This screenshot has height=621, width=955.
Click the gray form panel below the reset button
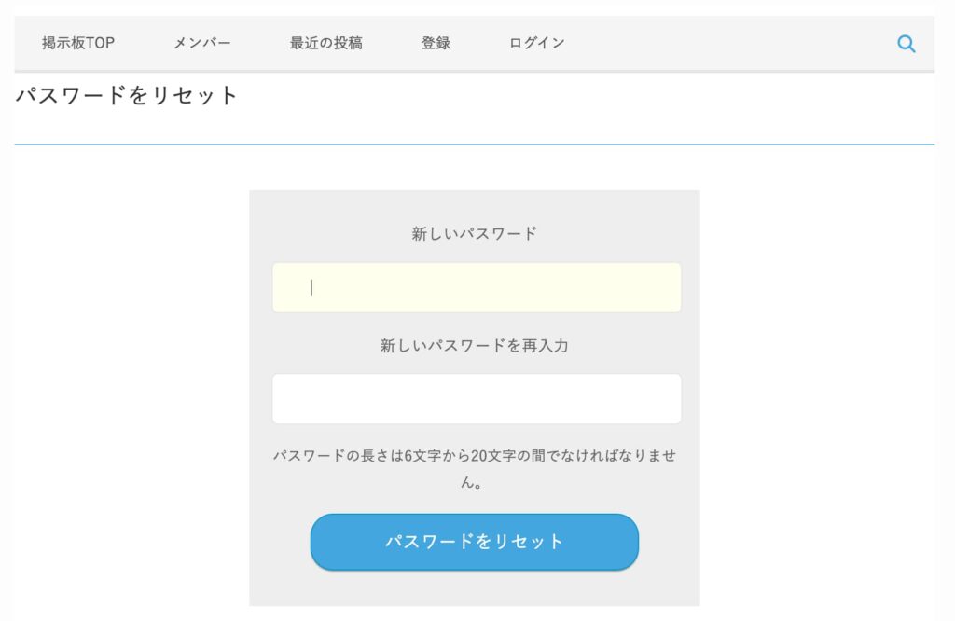click(475, 589)
